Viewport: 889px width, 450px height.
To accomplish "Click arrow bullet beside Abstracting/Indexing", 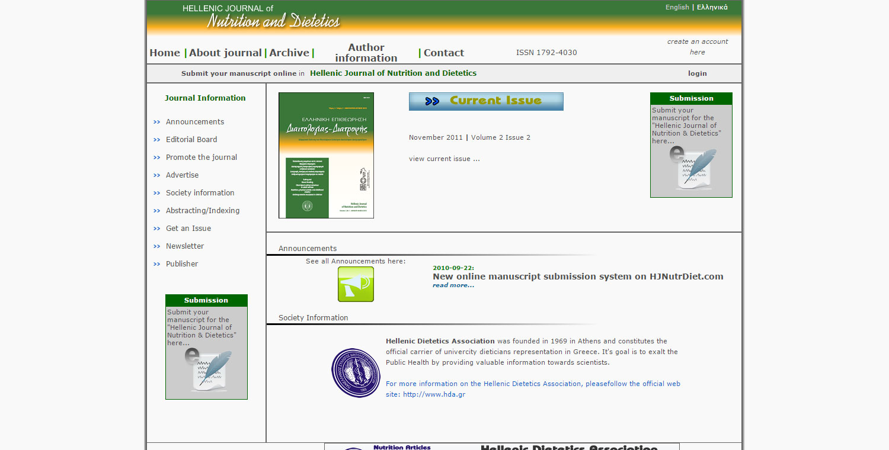I will coord(157,211).
